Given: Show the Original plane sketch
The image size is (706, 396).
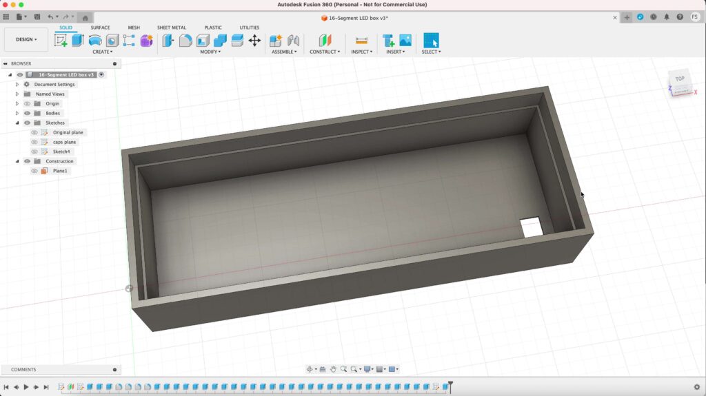Looking at the screenshot, I should click(x=34, y=132).
